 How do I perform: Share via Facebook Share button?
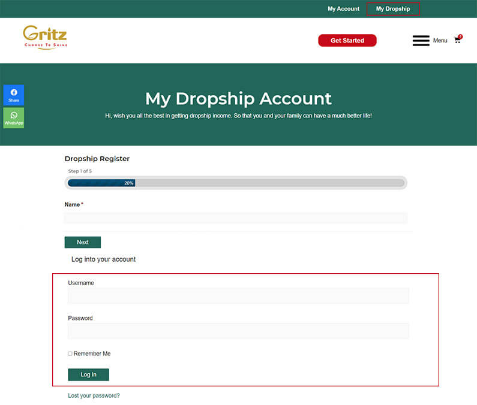tap(14, 95)
